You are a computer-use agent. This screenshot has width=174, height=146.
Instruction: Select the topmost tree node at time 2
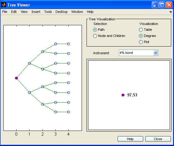point(42,51)
